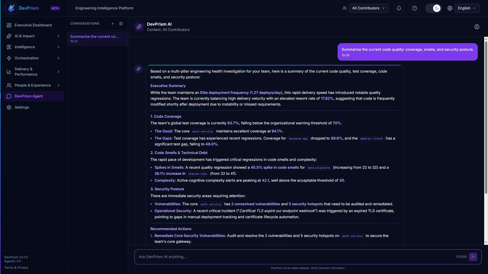Select the DevPrism Agent menu item
The width and height of the screenshot is (488, 274).
[x=33, y=96]
